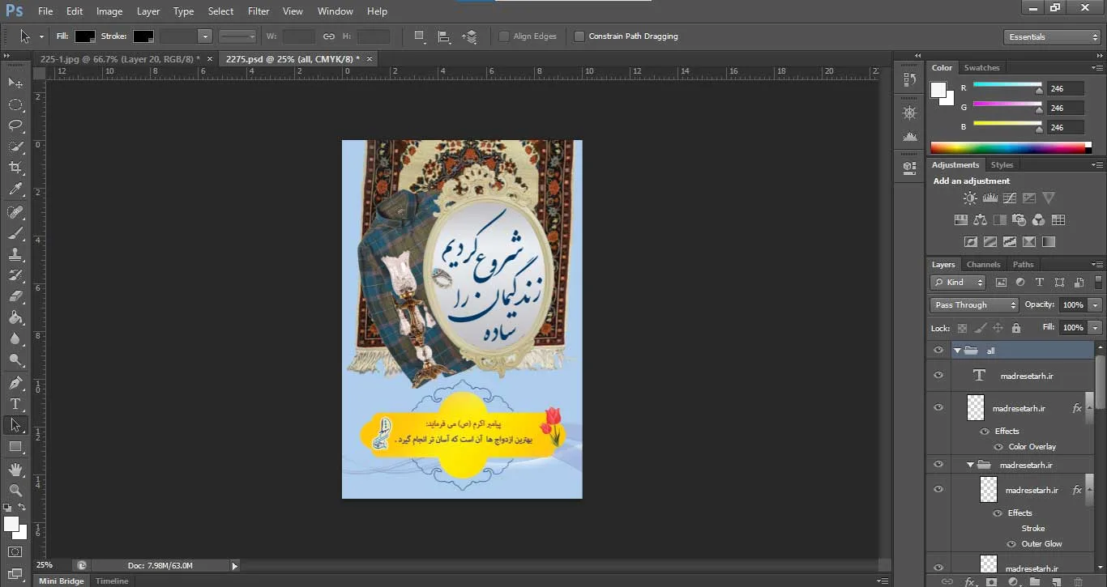Switch to the 225-1.jpg document tab

point(119,59)
